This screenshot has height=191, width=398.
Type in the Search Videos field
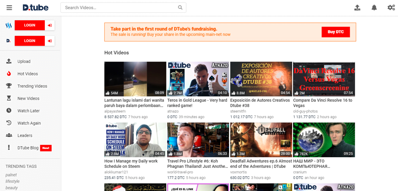coord(119,8)
